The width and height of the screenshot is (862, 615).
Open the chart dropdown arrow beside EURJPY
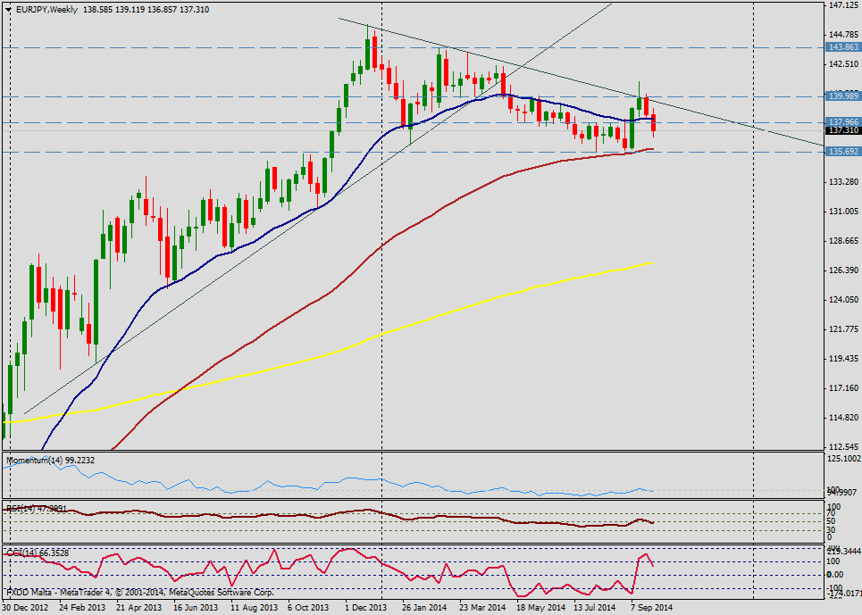click(8, 8)
